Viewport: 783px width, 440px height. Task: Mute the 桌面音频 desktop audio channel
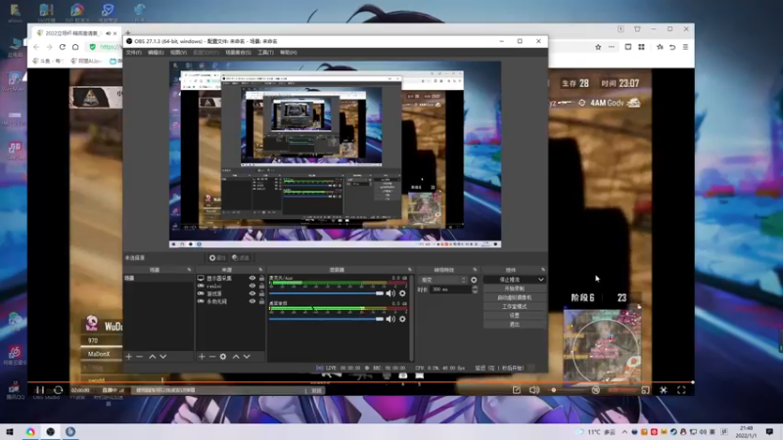(x=391, y=319)
